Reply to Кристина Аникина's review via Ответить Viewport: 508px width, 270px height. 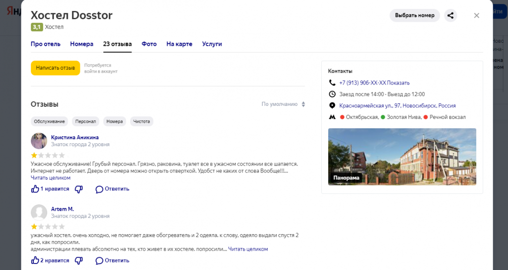pyautogui.click(x=112, y=189)
